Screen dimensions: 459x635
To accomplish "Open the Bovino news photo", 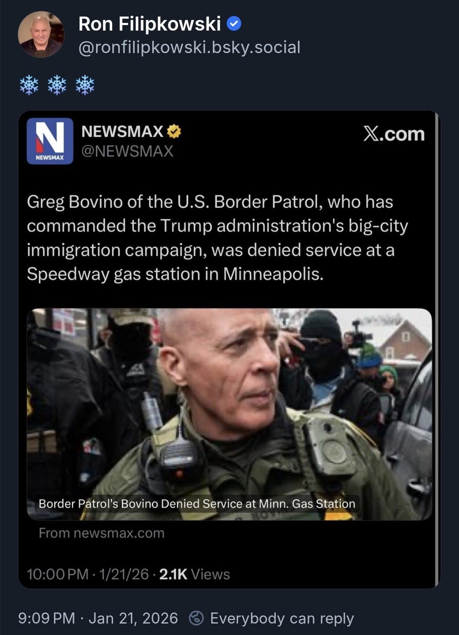I will pyautogui.click(x=229, y=414).
